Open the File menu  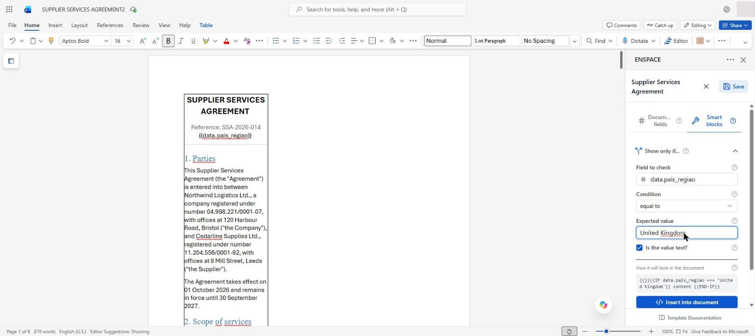pyautogui.click(x=12, y=25)
